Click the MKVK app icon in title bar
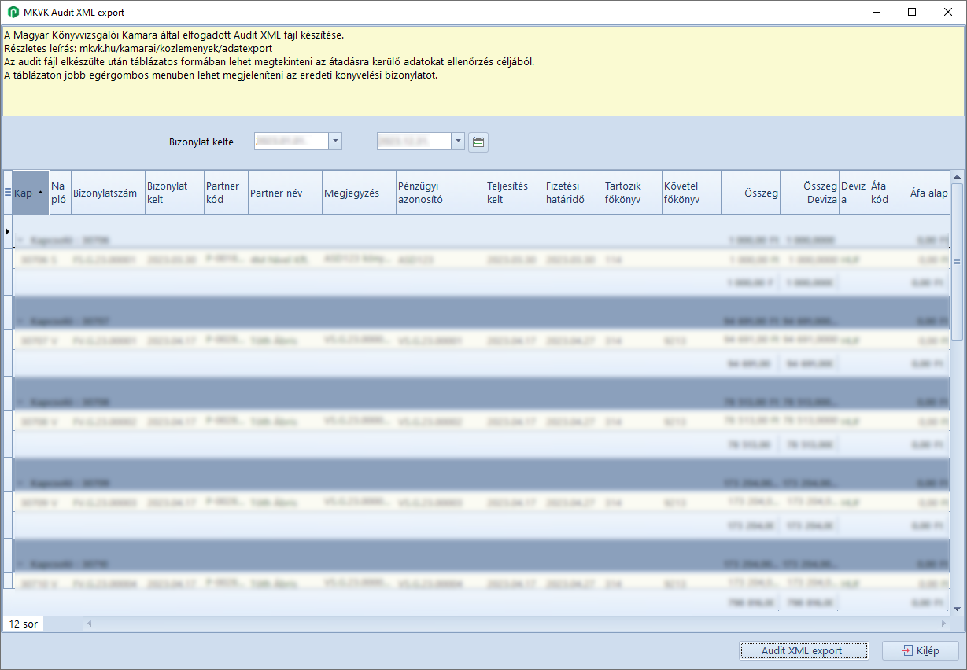Viewport: 967px width, 670px height. pos(13,13)
